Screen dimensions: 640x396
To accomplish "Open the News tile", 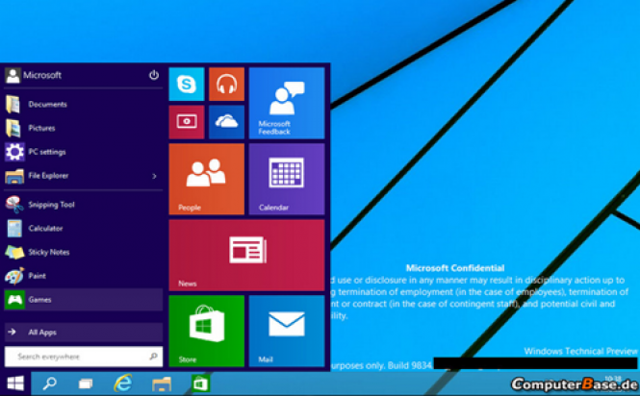I will pos(246,256).
